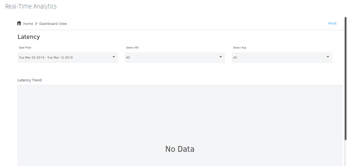
Task: Click the Date Filter dropdown arrow icon
Action: [x=114, y=57]
